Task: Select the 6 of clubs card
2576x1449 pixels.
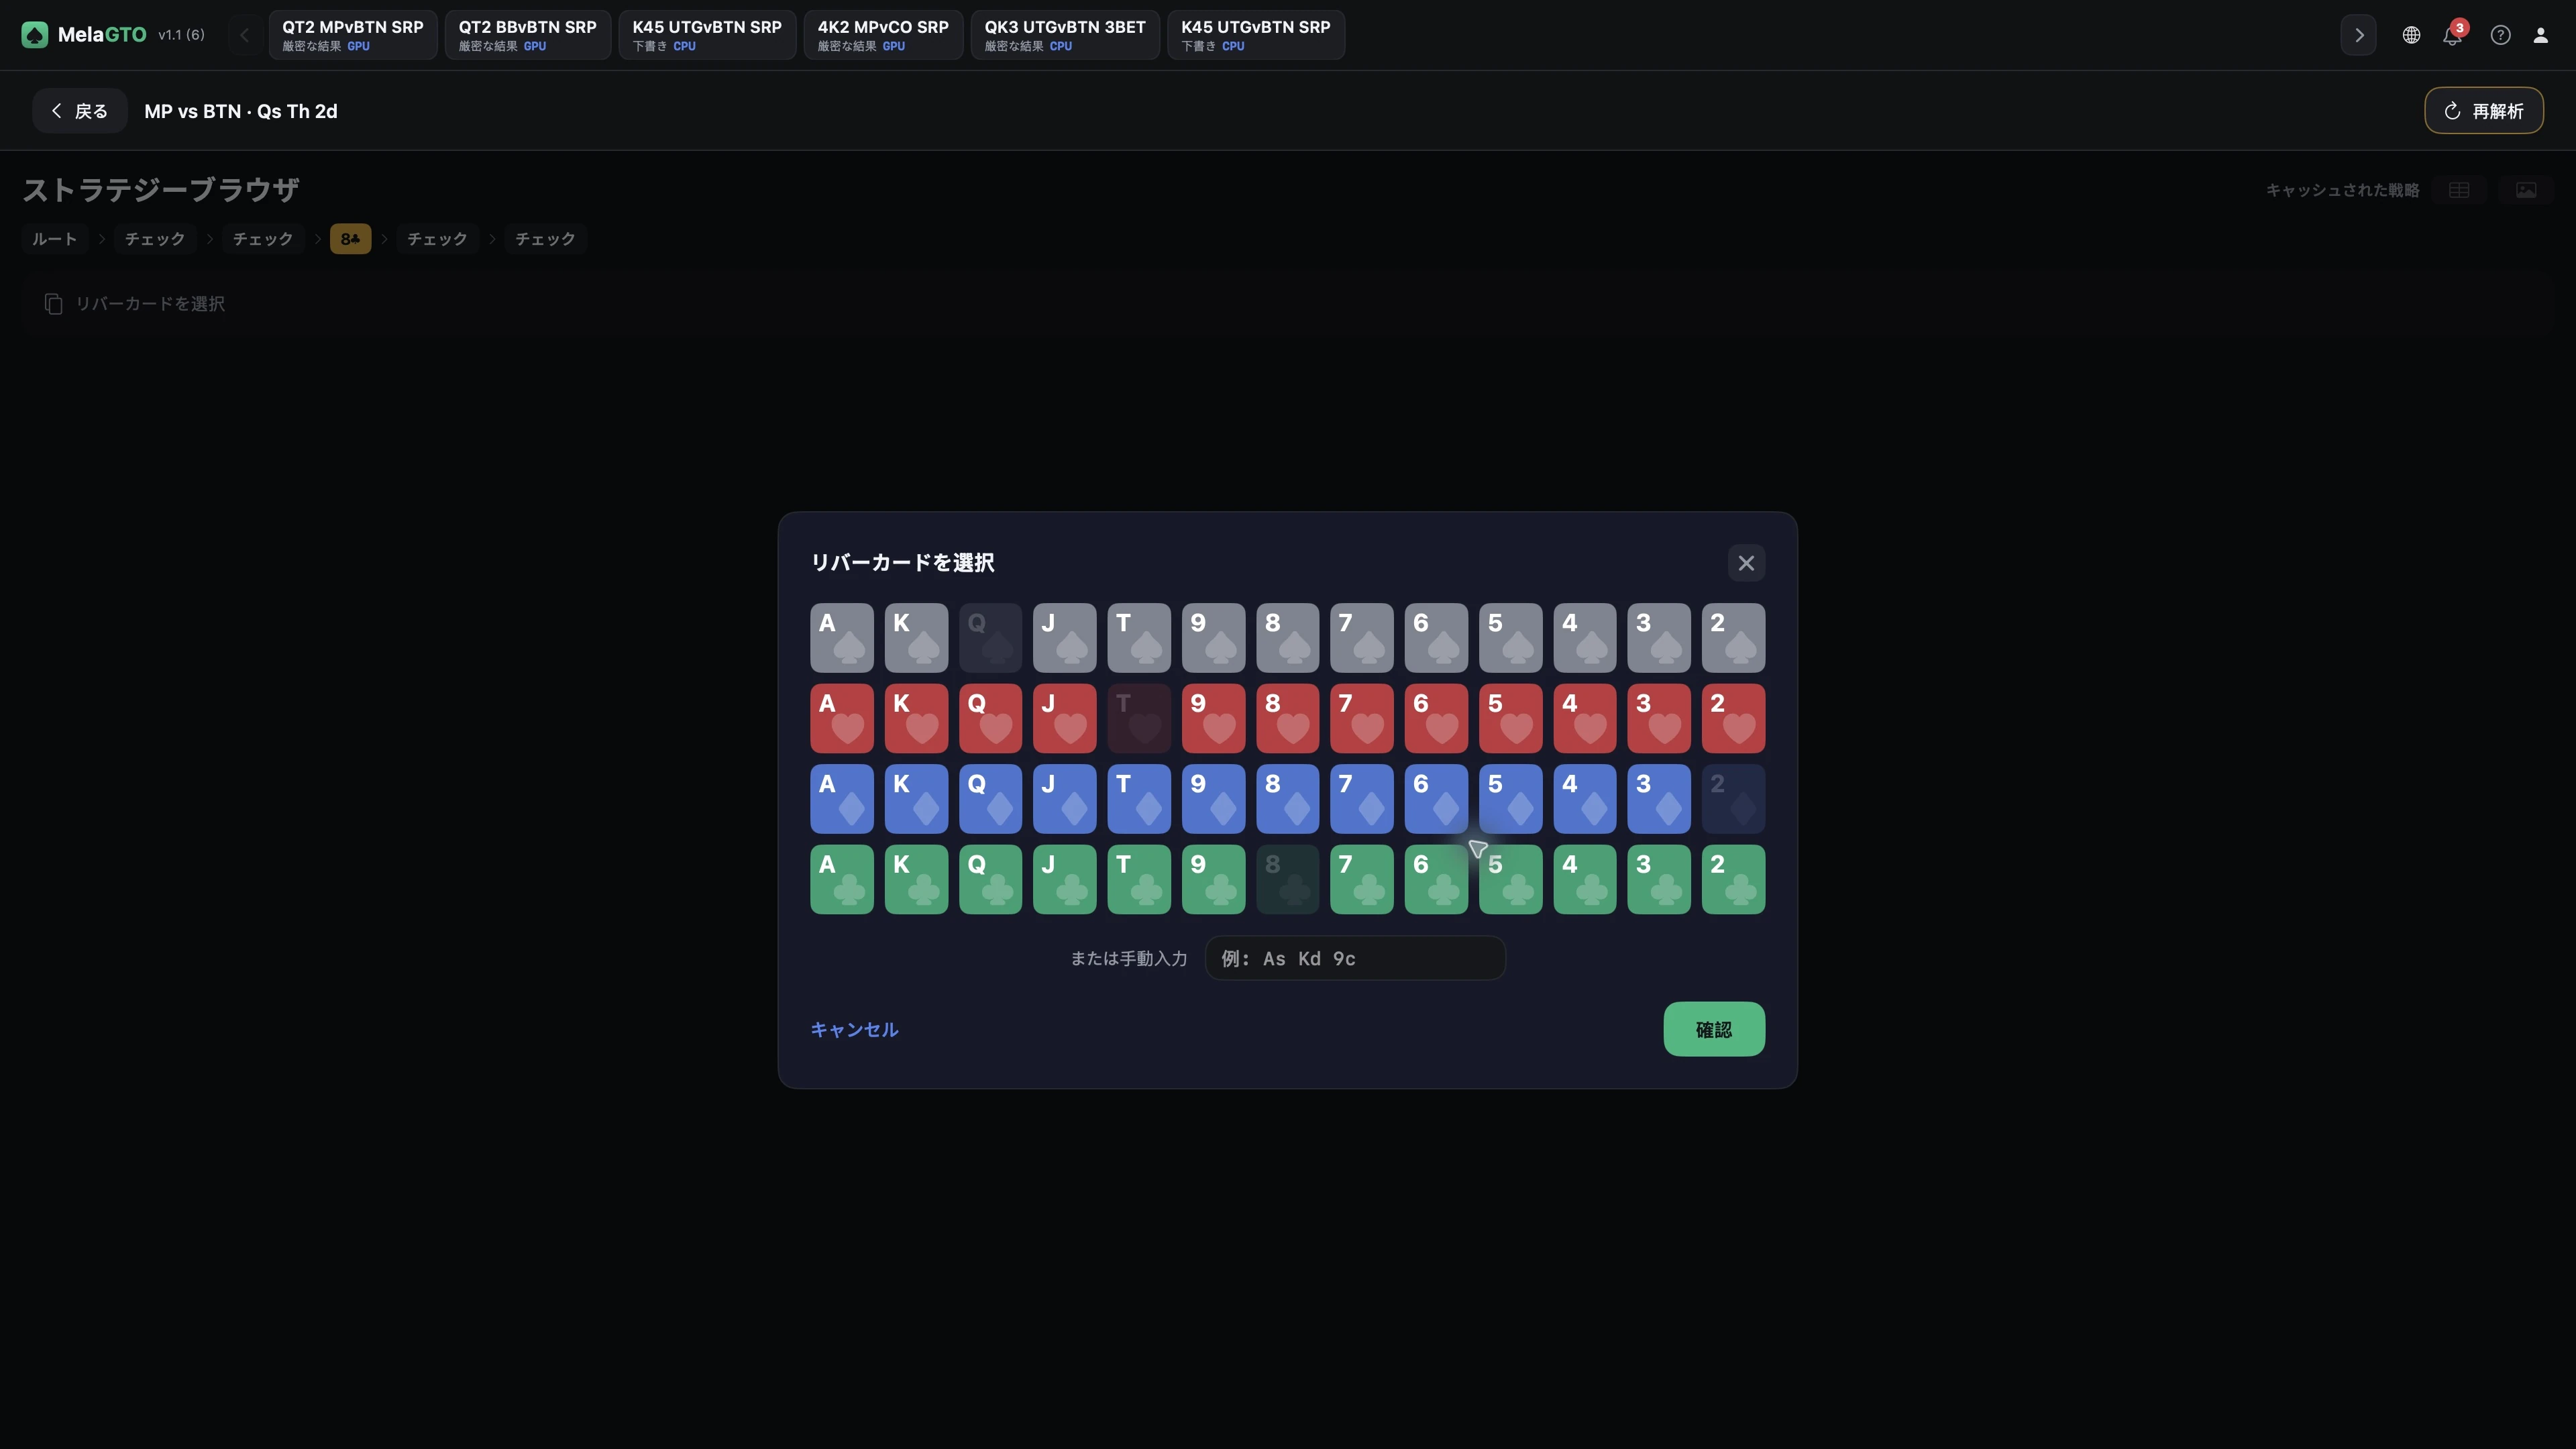Action: pos(1436,879)
